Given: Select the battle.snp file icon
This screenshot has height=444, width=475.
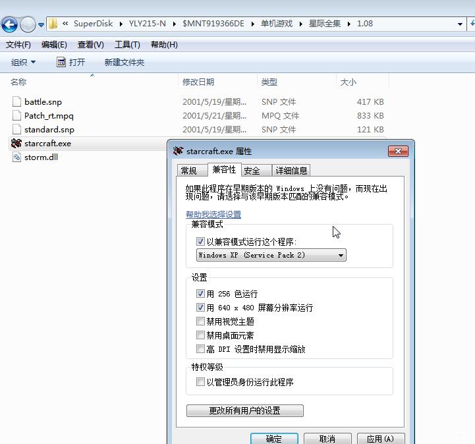Looking at the screenshot, I should (x=16, y=101).
